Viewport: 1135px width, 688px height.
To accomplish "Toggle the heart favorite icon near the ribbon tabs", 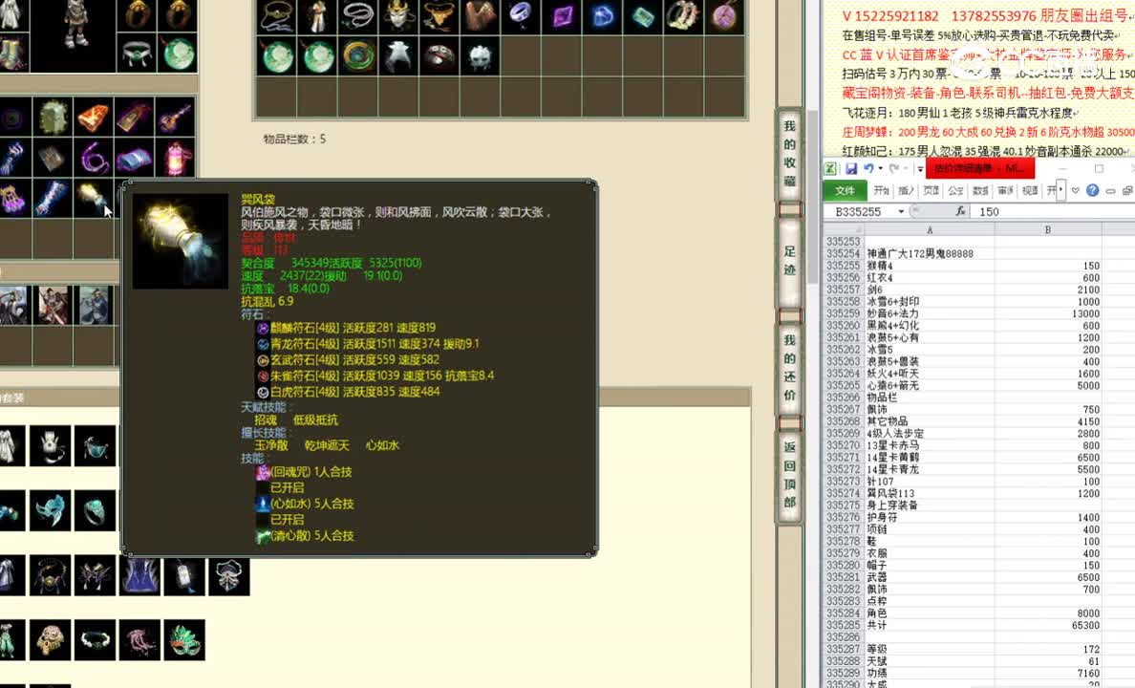I will tap(1075, 190).
